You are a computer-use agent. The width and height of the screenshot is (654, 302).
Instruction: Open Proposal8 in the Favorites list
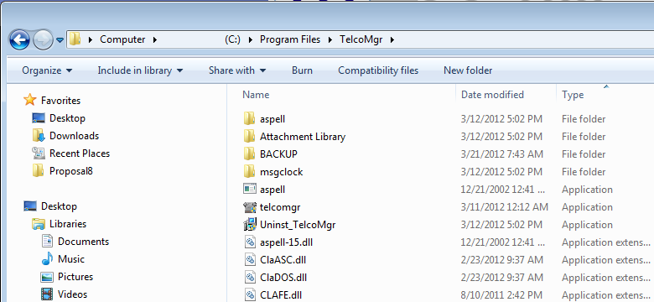point(71,170)
